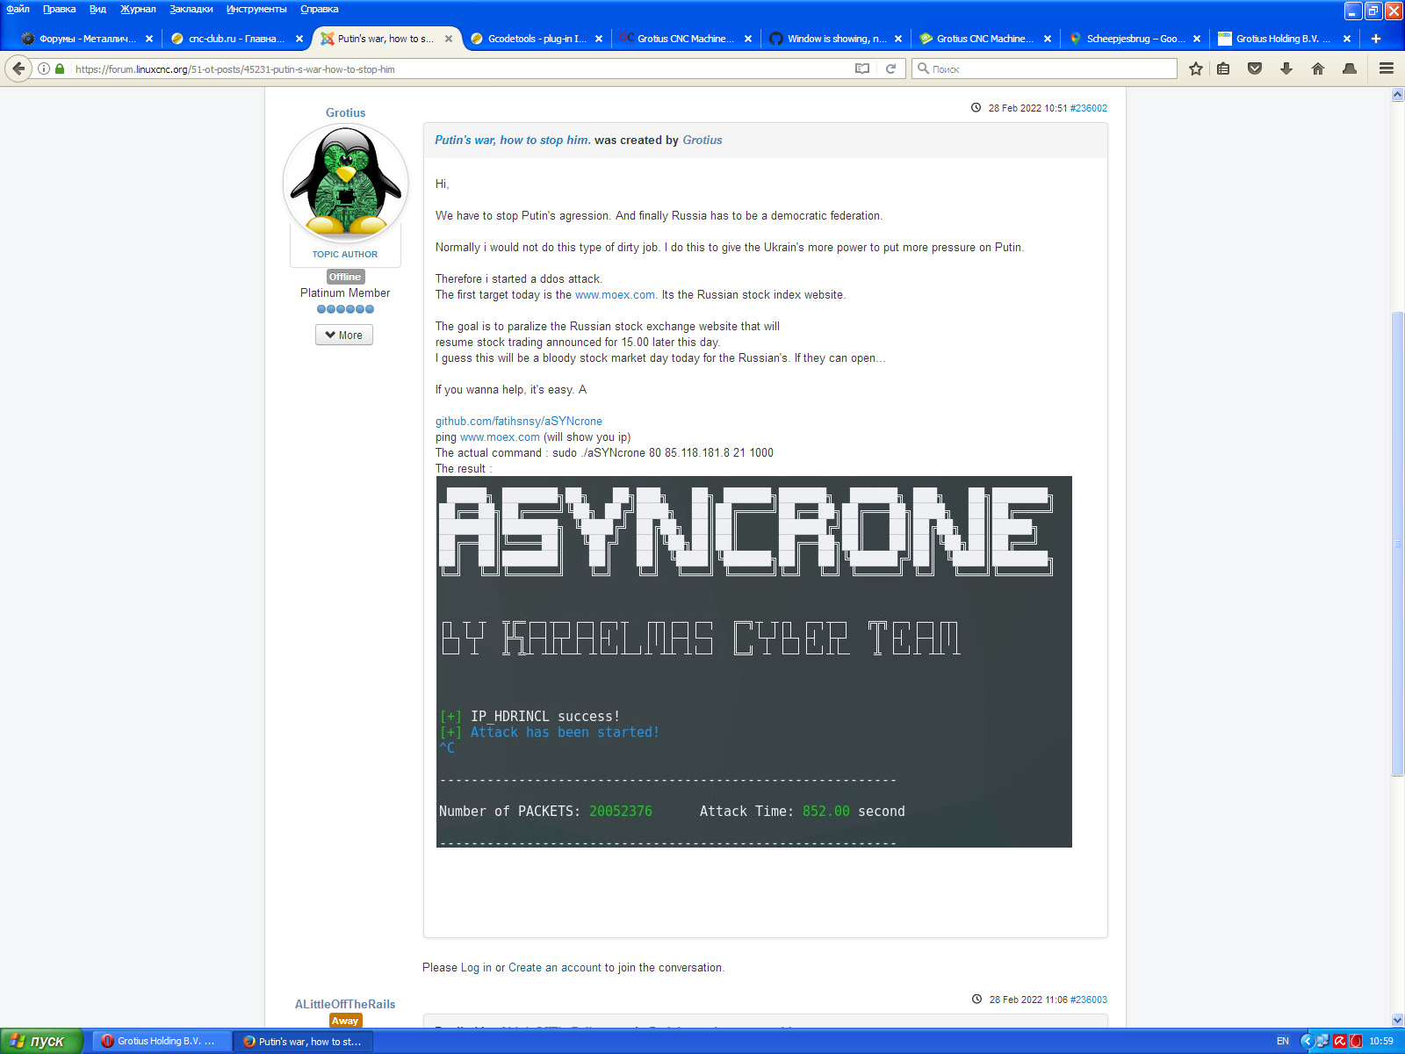Click the address bar URL field
Image resolution: width=1405 pixels, height=1054 pixels.
tap(457, 69)
